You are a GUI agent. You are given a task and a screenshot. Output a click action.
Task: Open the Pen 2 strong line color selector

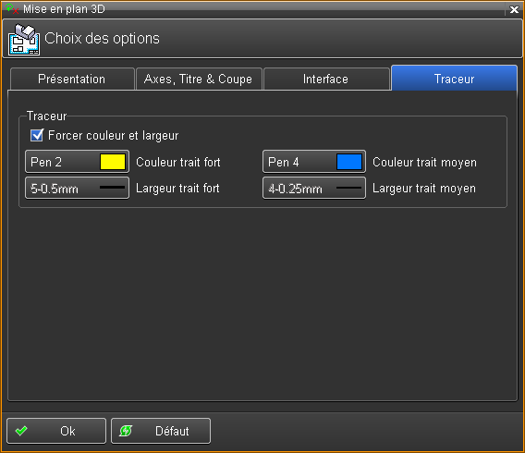[77, 162]
